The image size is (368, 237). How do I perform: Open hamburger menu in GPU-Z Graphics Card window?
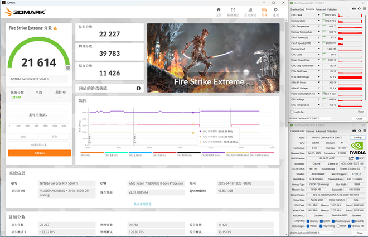[x=365, y=130]
